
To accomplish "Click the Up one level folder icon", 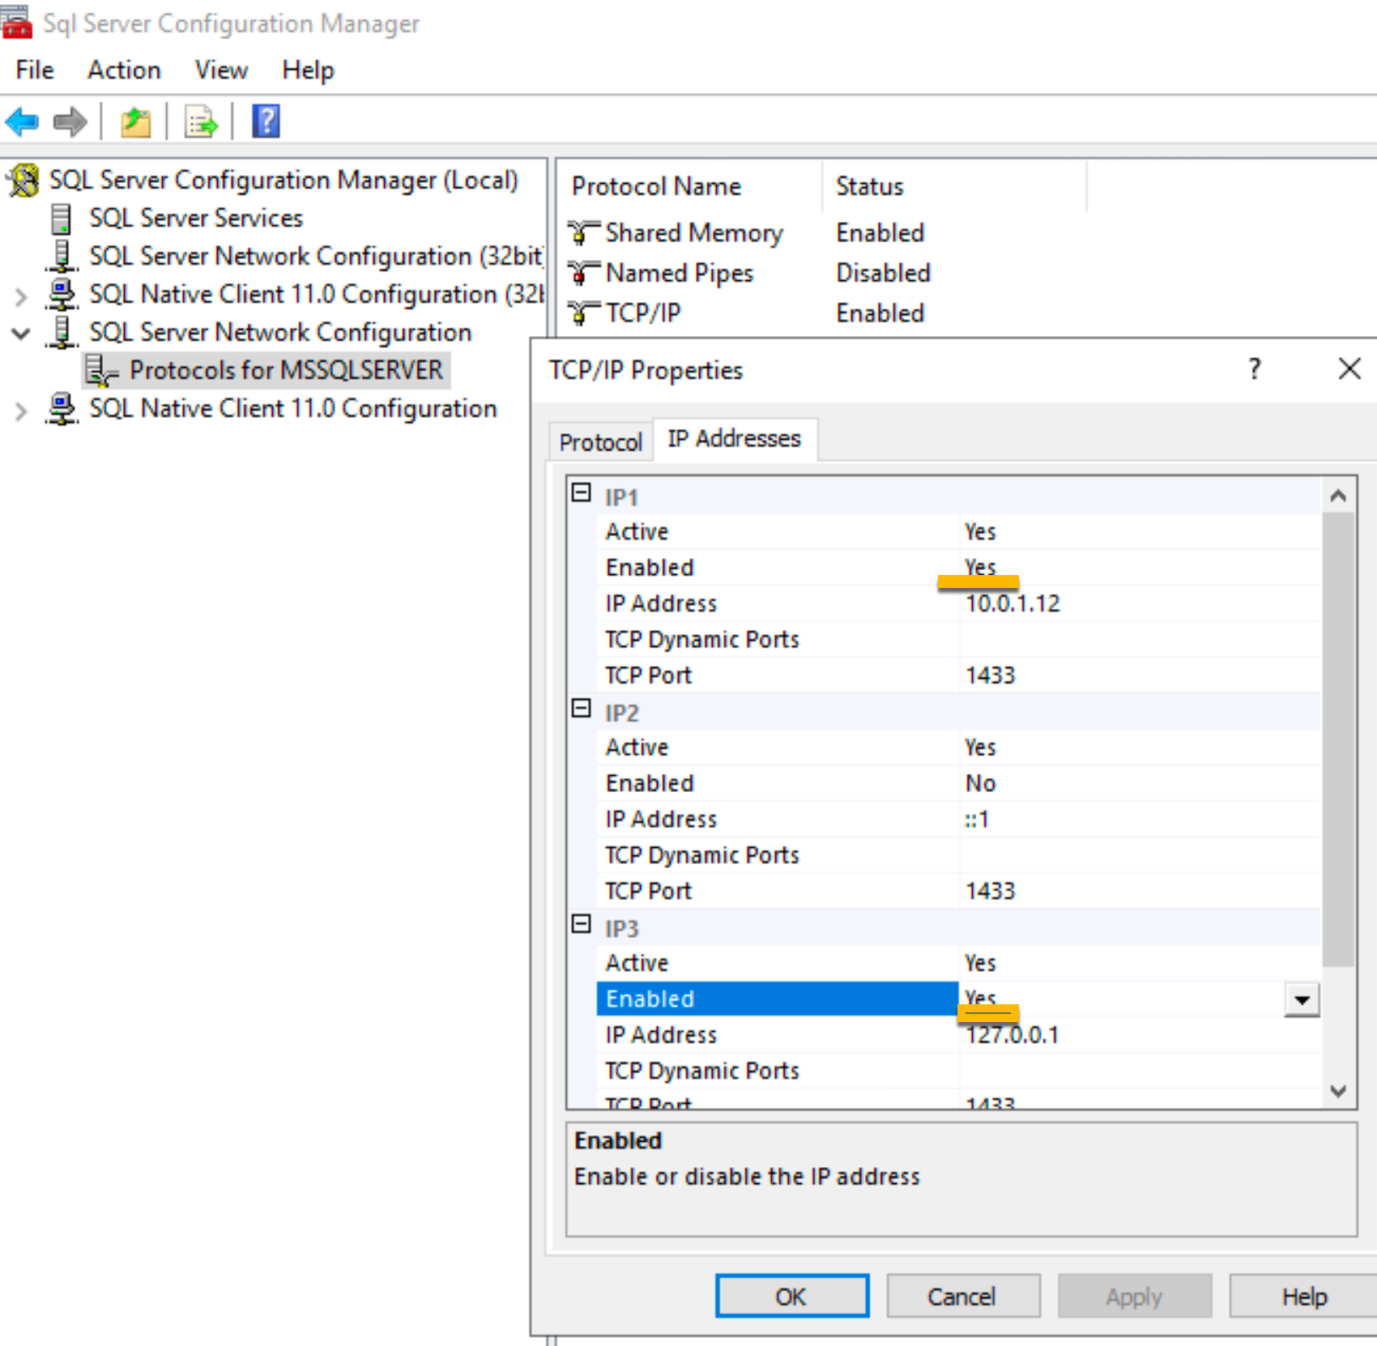I will click(x=135, y=122).
